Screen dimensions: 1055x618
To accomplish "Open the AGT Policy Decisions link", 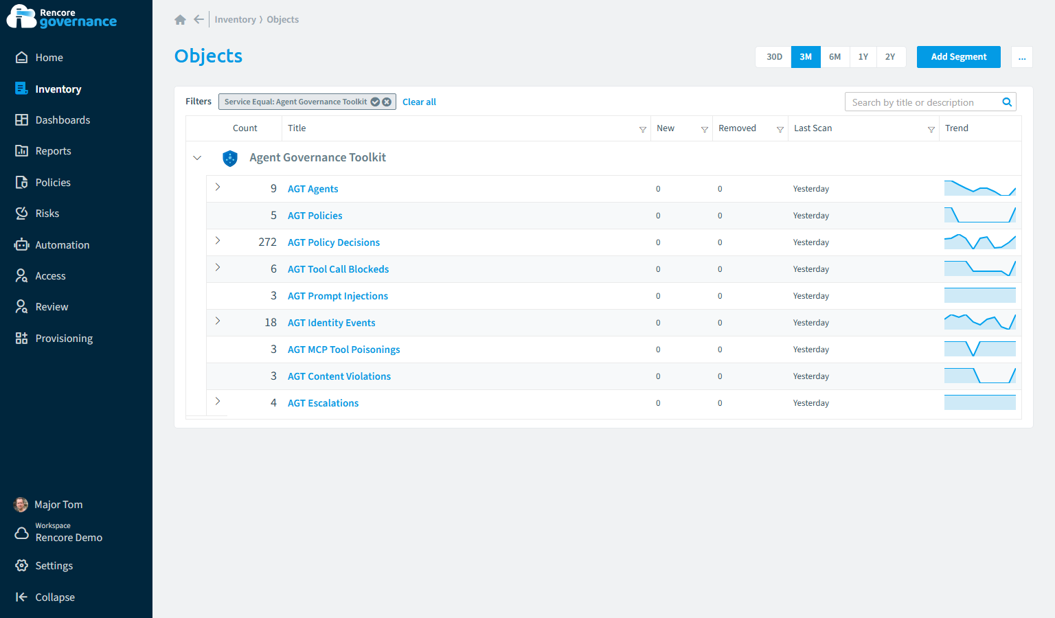I will pos(333,242).
